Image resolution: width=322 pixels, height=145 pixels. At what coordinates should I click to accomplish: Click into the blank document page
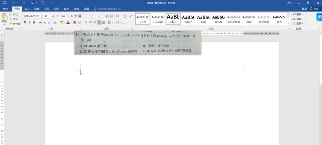tap(162, 94)
